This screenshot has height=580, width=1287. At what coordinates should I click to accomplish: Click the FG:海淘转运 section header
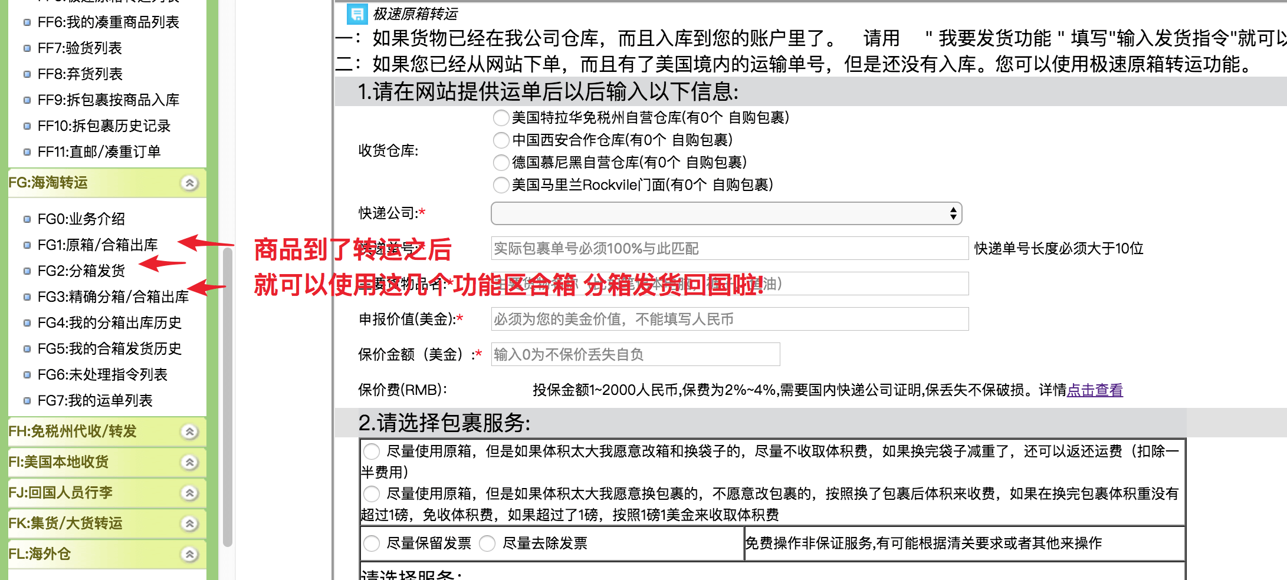(107, 183)
